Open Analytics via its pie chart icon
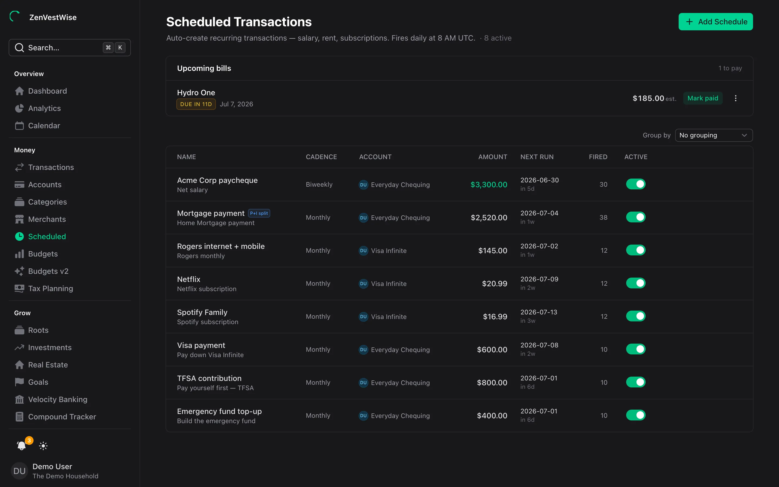Screen dimensions: 779x487 tap(19, 108)
